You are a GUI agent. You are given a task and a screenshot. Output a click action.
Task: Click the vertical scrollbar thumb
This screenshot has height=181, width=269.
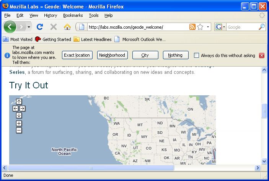click(x=264, y=111)
